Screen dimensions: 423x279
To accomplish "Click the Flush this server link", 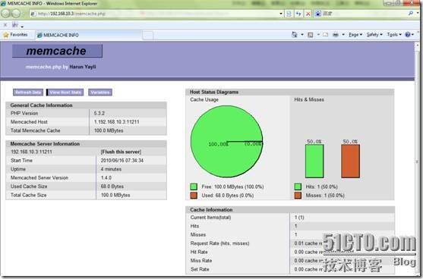I will point(121,152).
